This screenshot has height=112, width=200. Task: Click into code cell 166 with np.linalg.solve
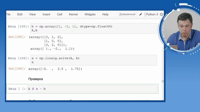click(x=93, y=60)
